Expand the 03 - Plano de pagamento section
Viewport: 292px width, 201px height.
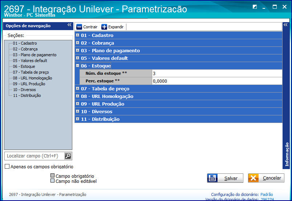click(78, 50)
